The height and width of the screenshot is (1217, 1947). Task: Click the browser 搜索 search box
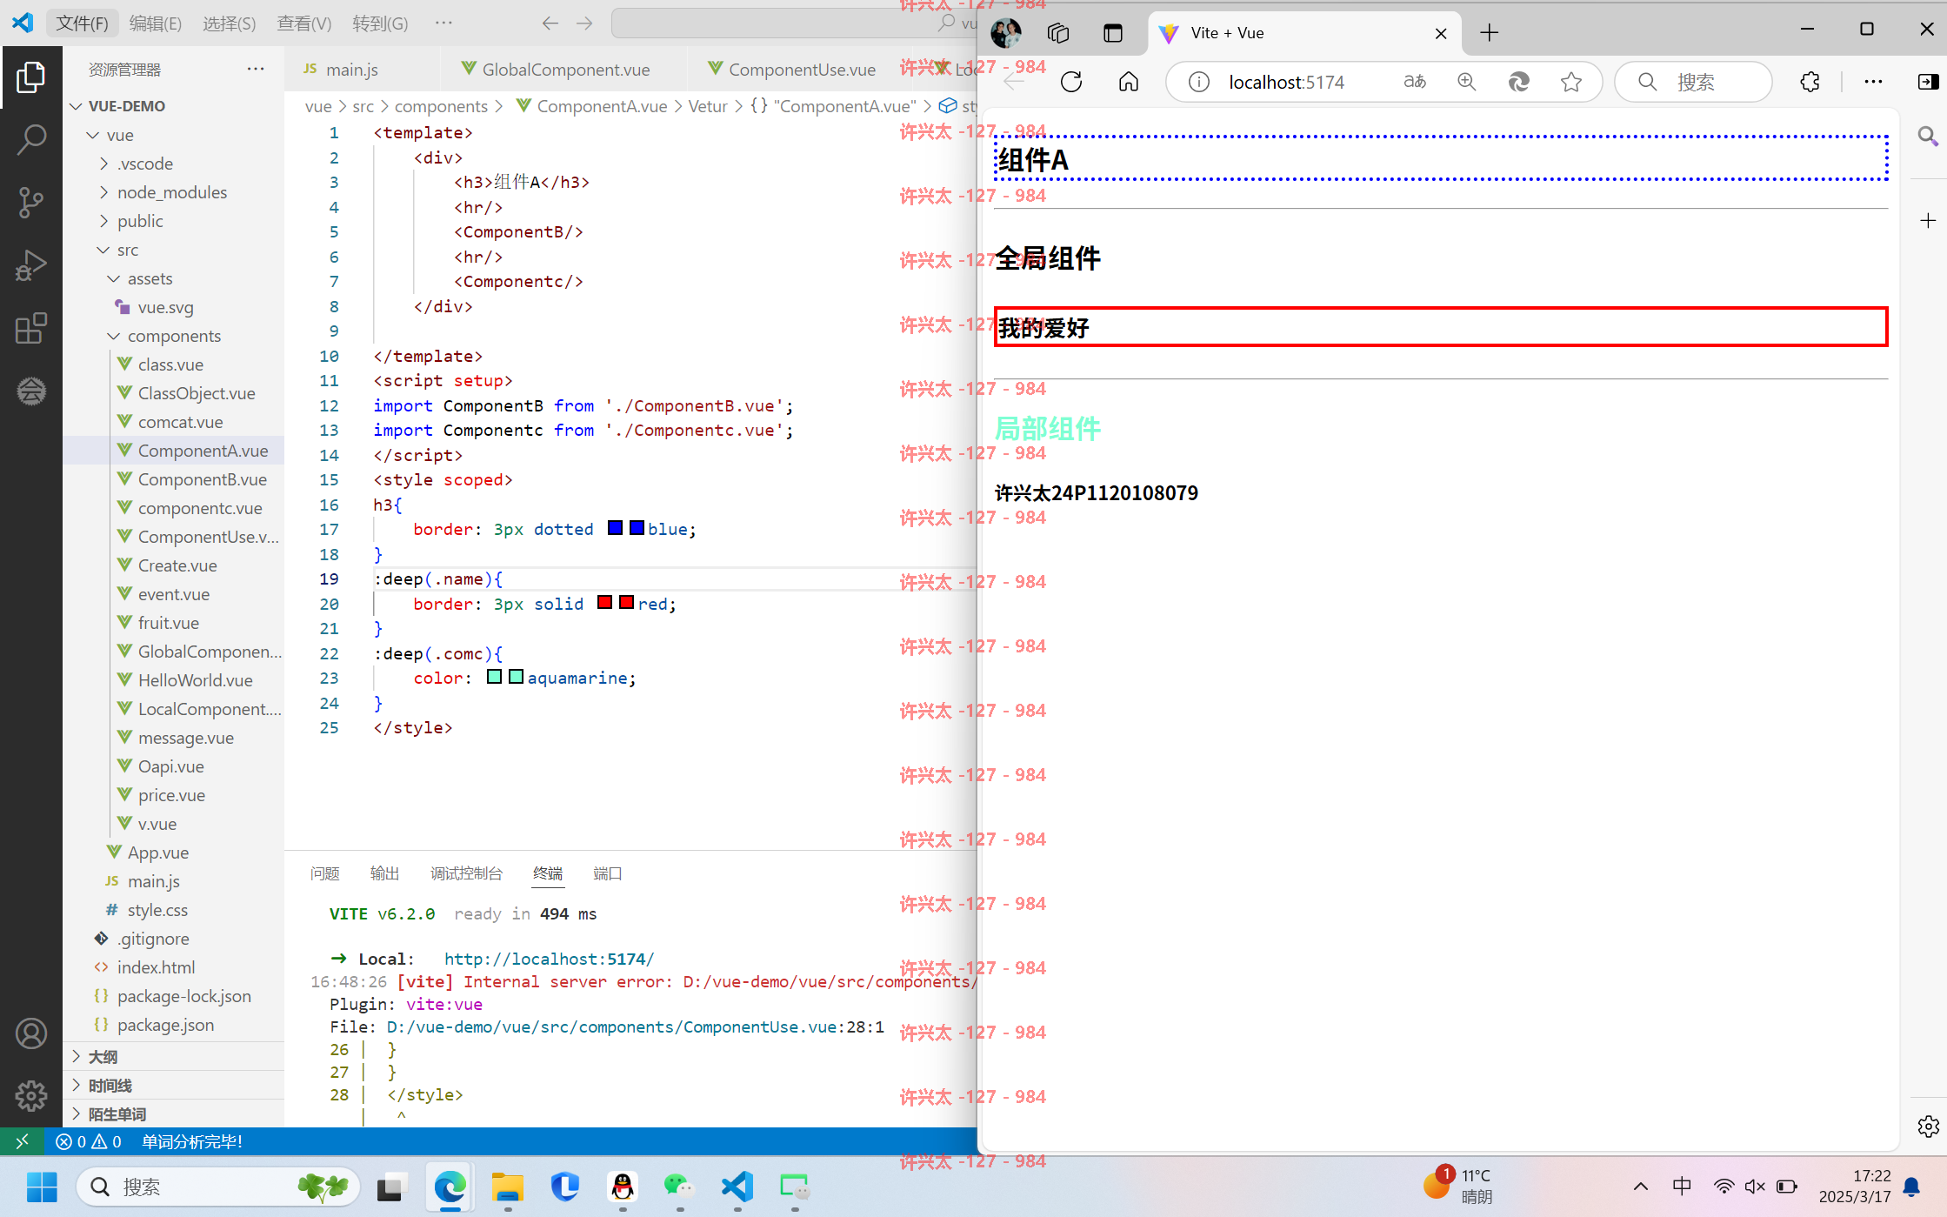(x=1693, y=82)
